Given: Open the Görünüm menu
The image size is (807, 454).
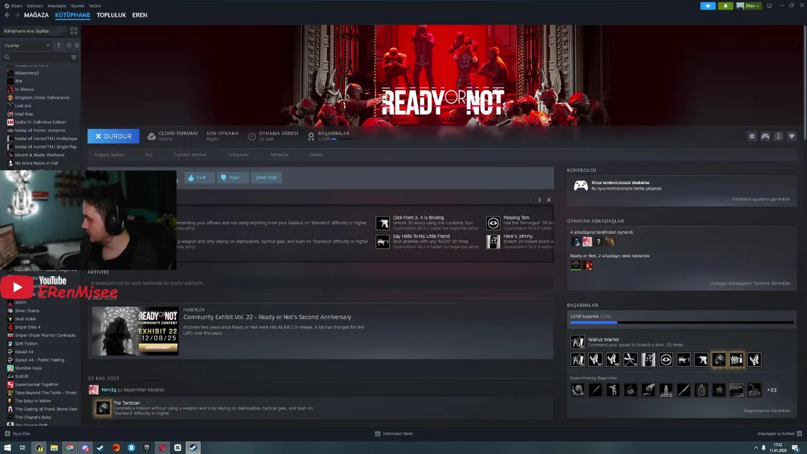Looking at the screenshot, I should (35, 6).
